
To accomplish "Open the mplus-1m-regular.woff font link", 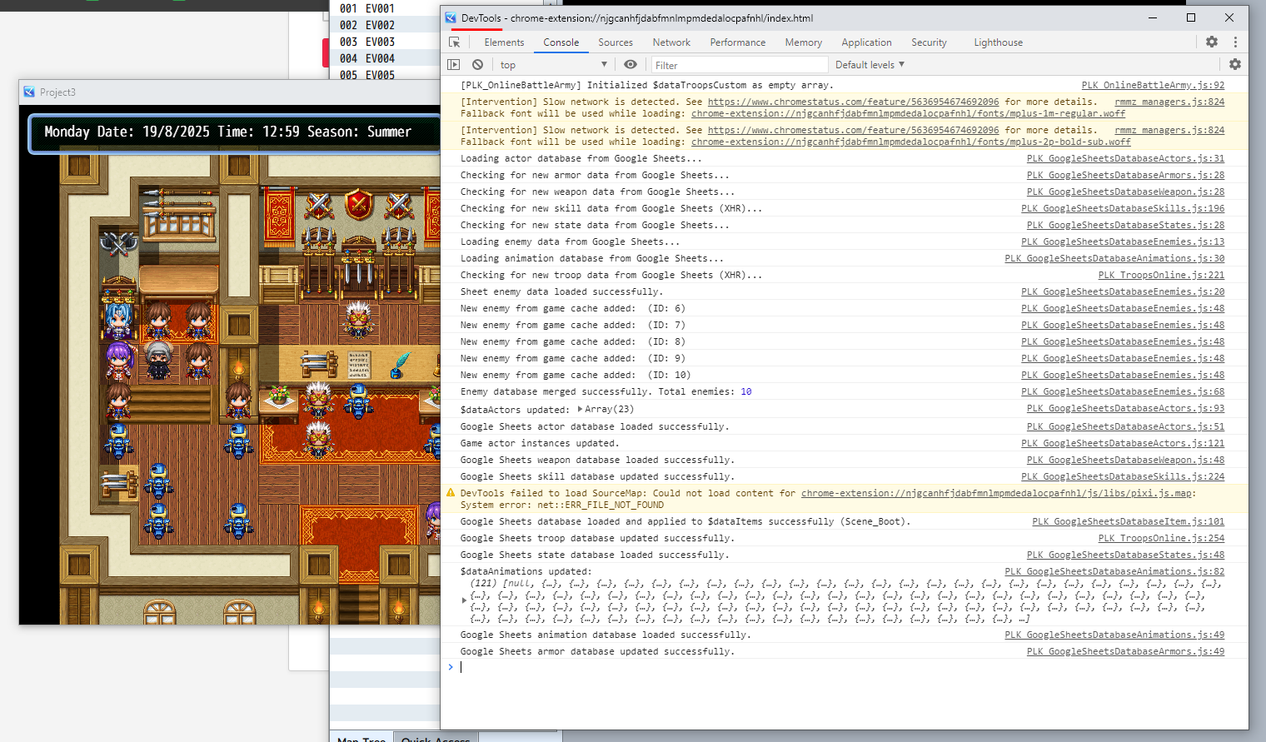I will coord(908,113).
